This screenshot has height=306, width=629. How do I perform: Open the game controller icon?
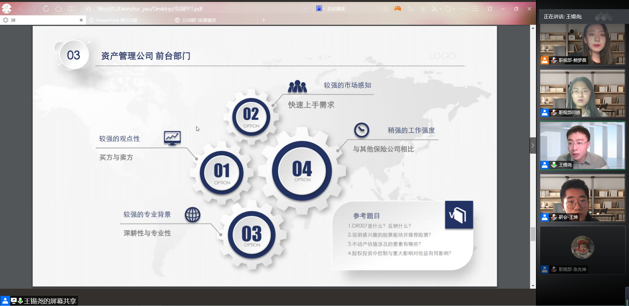pos(397,9)
